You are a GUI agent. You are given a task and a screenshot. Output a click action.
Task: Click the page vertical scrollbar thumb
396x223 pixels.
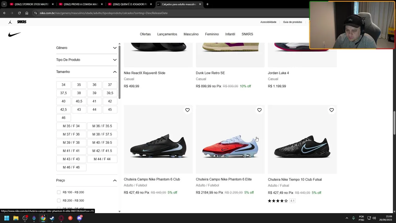point(394,123)
